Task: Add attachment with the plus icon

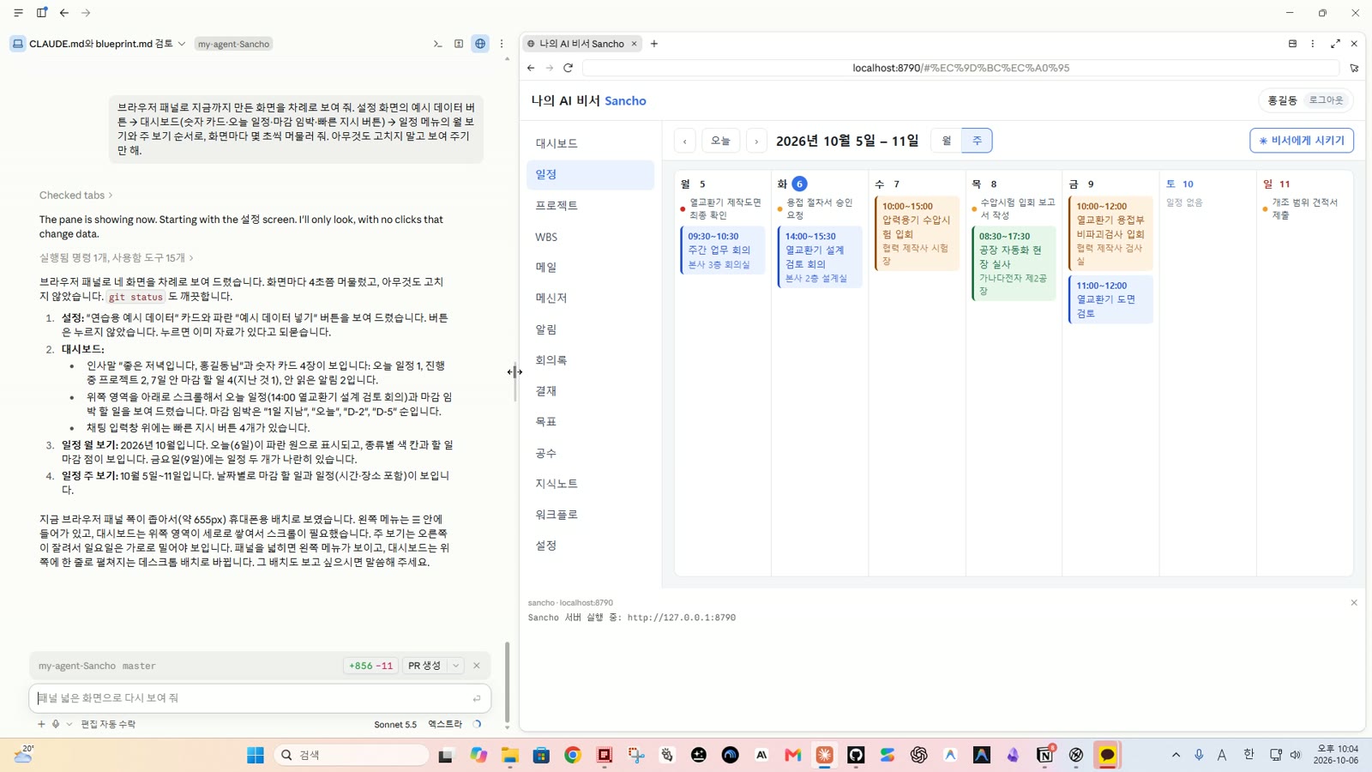Action: coord(41,724)
